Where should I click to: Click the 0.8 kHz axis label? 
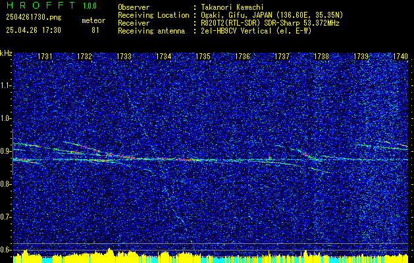(5, 184)
